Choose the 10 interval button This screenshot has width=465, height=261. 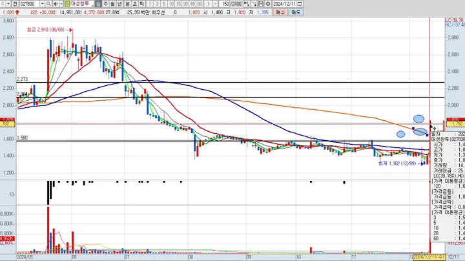171,4
